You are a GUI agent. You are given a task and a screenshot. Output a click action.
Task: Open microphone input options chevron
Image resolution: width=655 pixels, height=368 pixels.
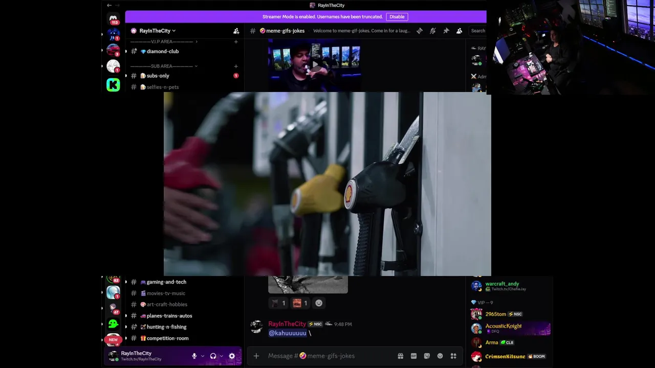point(203,356)
